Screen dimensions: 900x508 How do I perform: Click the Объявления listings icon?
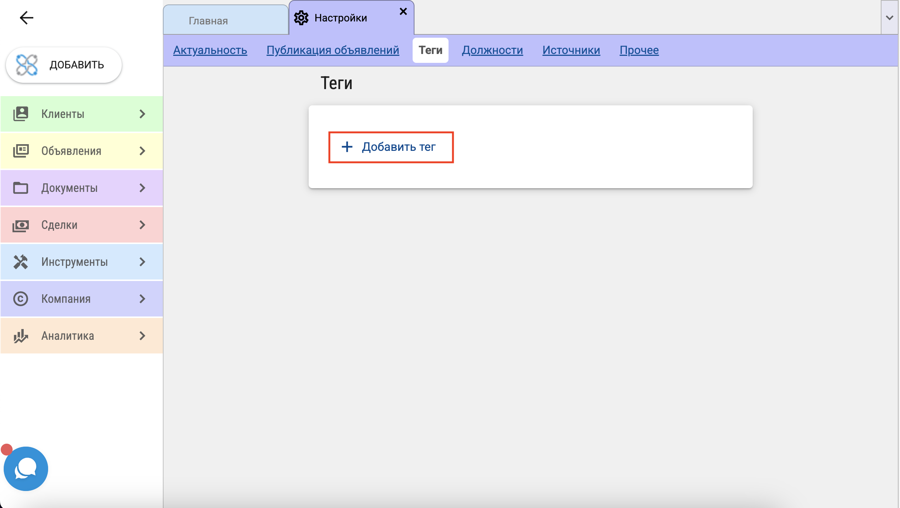pyautogui.click(x=21, y=151)
